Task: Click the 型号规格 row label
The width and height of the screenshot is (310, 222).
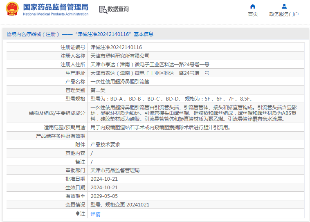Action: 75,99
